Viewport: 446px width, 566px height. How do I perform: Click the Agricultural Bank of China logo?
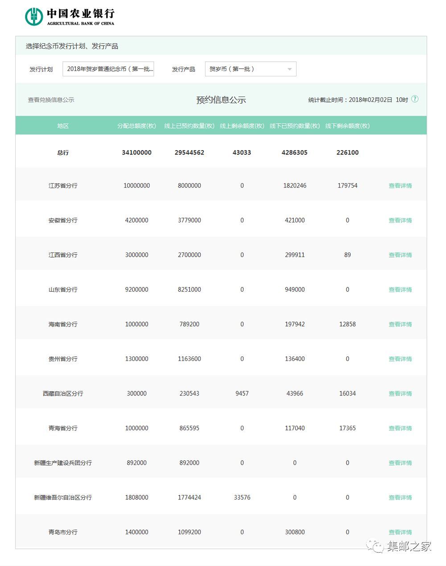click(x=70, y=17)
